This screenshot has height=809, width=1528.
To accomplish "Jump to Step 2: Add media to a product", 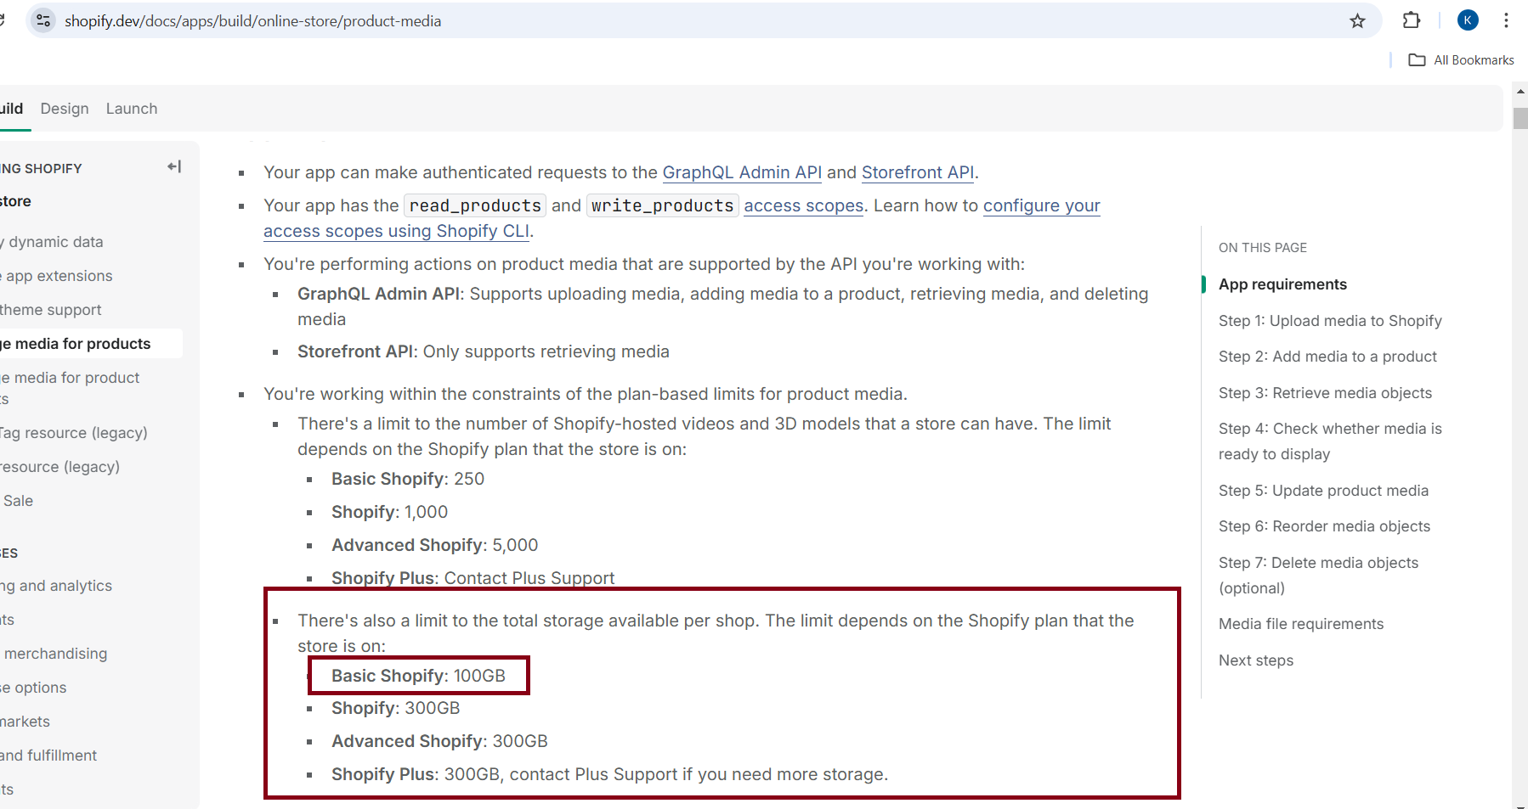I will coord(1327,357).
